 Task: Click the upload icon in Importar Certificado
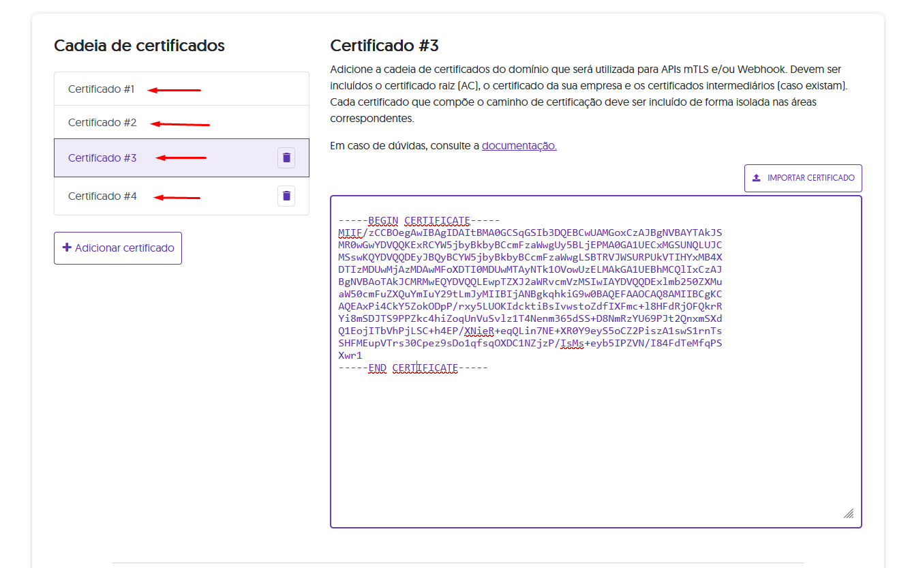[x=756, y=178]
